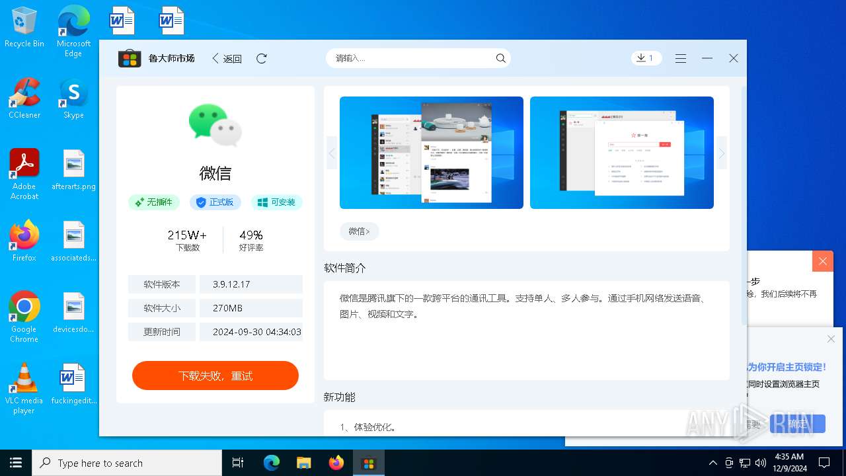The image size is (846, 476).
Task: Click the magnifier search icon
Action: pos(501,58)
